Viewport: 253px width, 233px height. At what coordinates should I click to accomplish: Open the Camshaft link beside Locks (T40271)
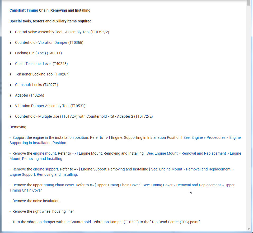(x=23, y=85)
